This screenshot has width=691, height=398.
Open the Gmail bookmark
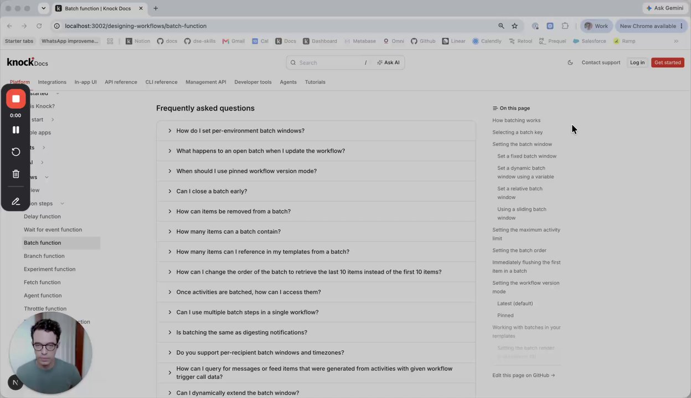coord(234,41)
